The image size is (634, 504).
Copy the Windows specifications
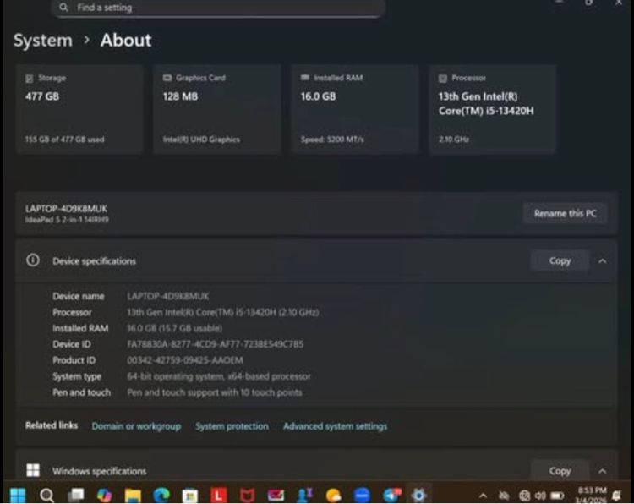560,471
